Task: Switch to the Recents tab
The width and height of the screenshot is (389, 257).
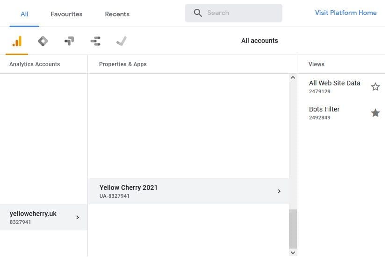Action: coord(117,14)
